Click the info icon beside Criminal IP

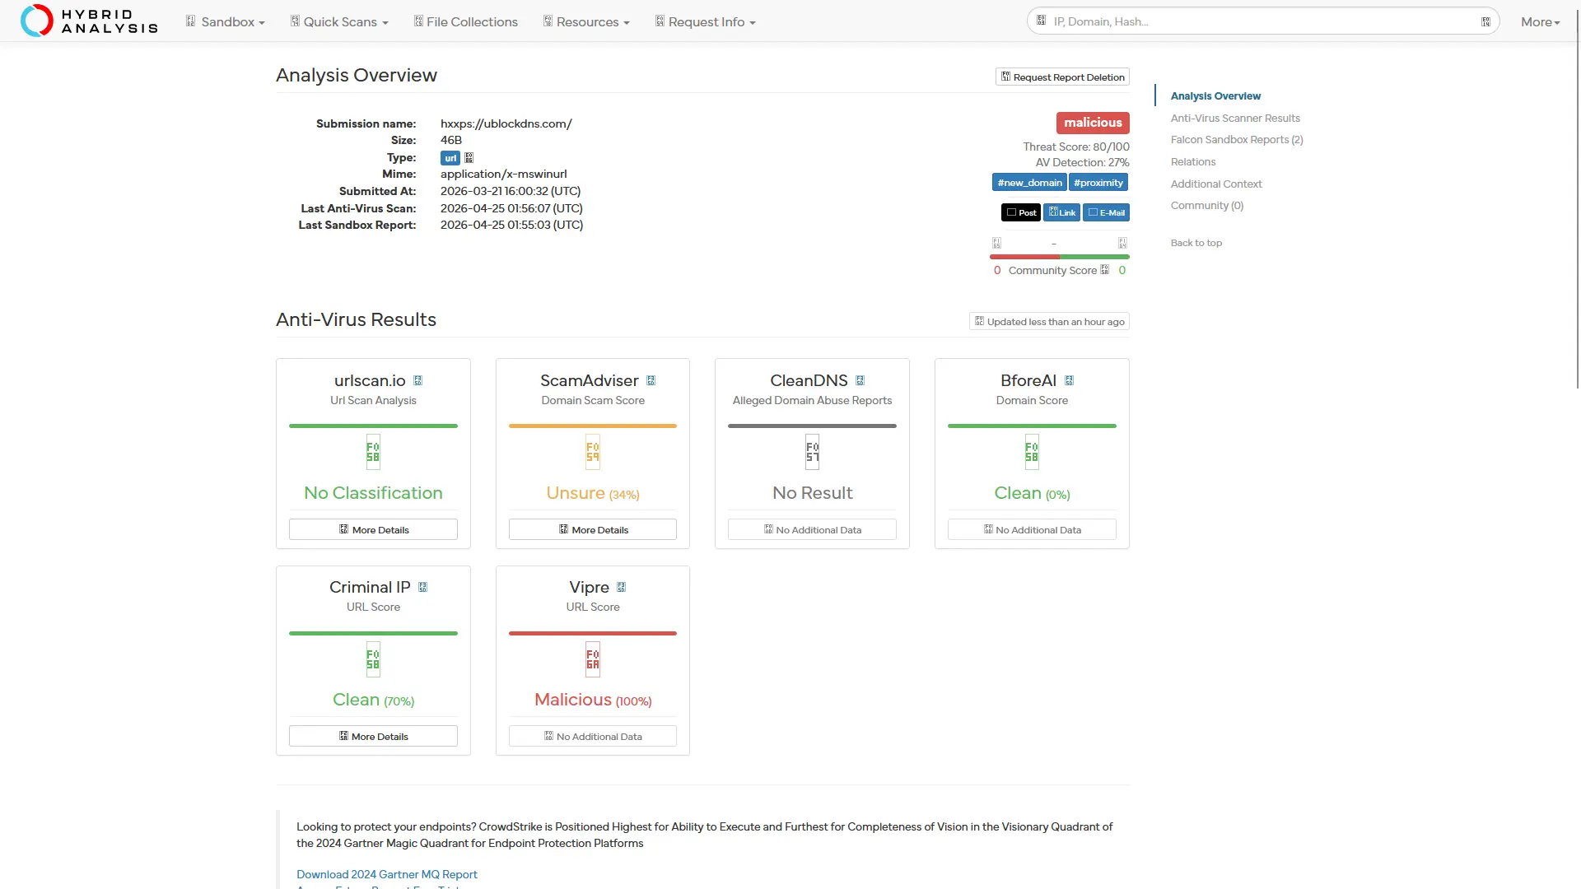click(422, 587)
